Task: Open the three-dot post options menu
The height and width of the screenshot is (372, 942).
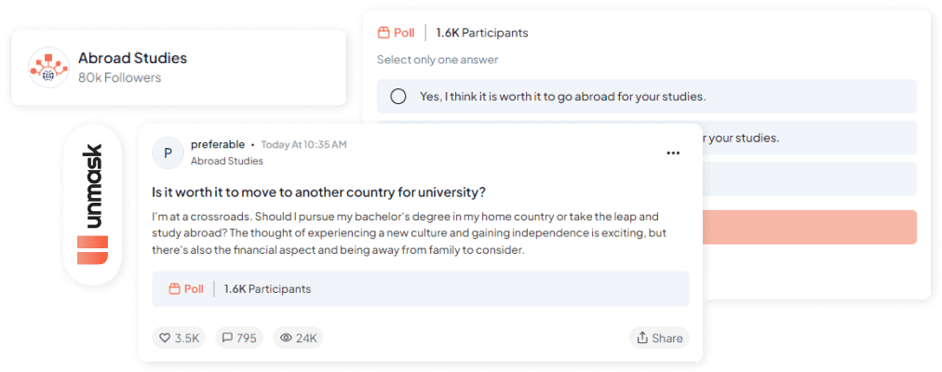Action: [673, 153]
